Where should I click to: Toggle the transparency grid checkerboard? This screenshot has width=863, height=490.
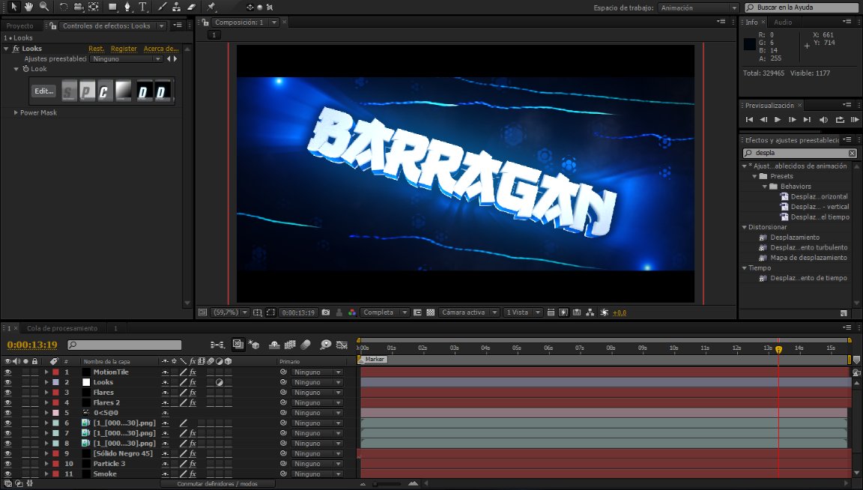click(x=431, y=312)
